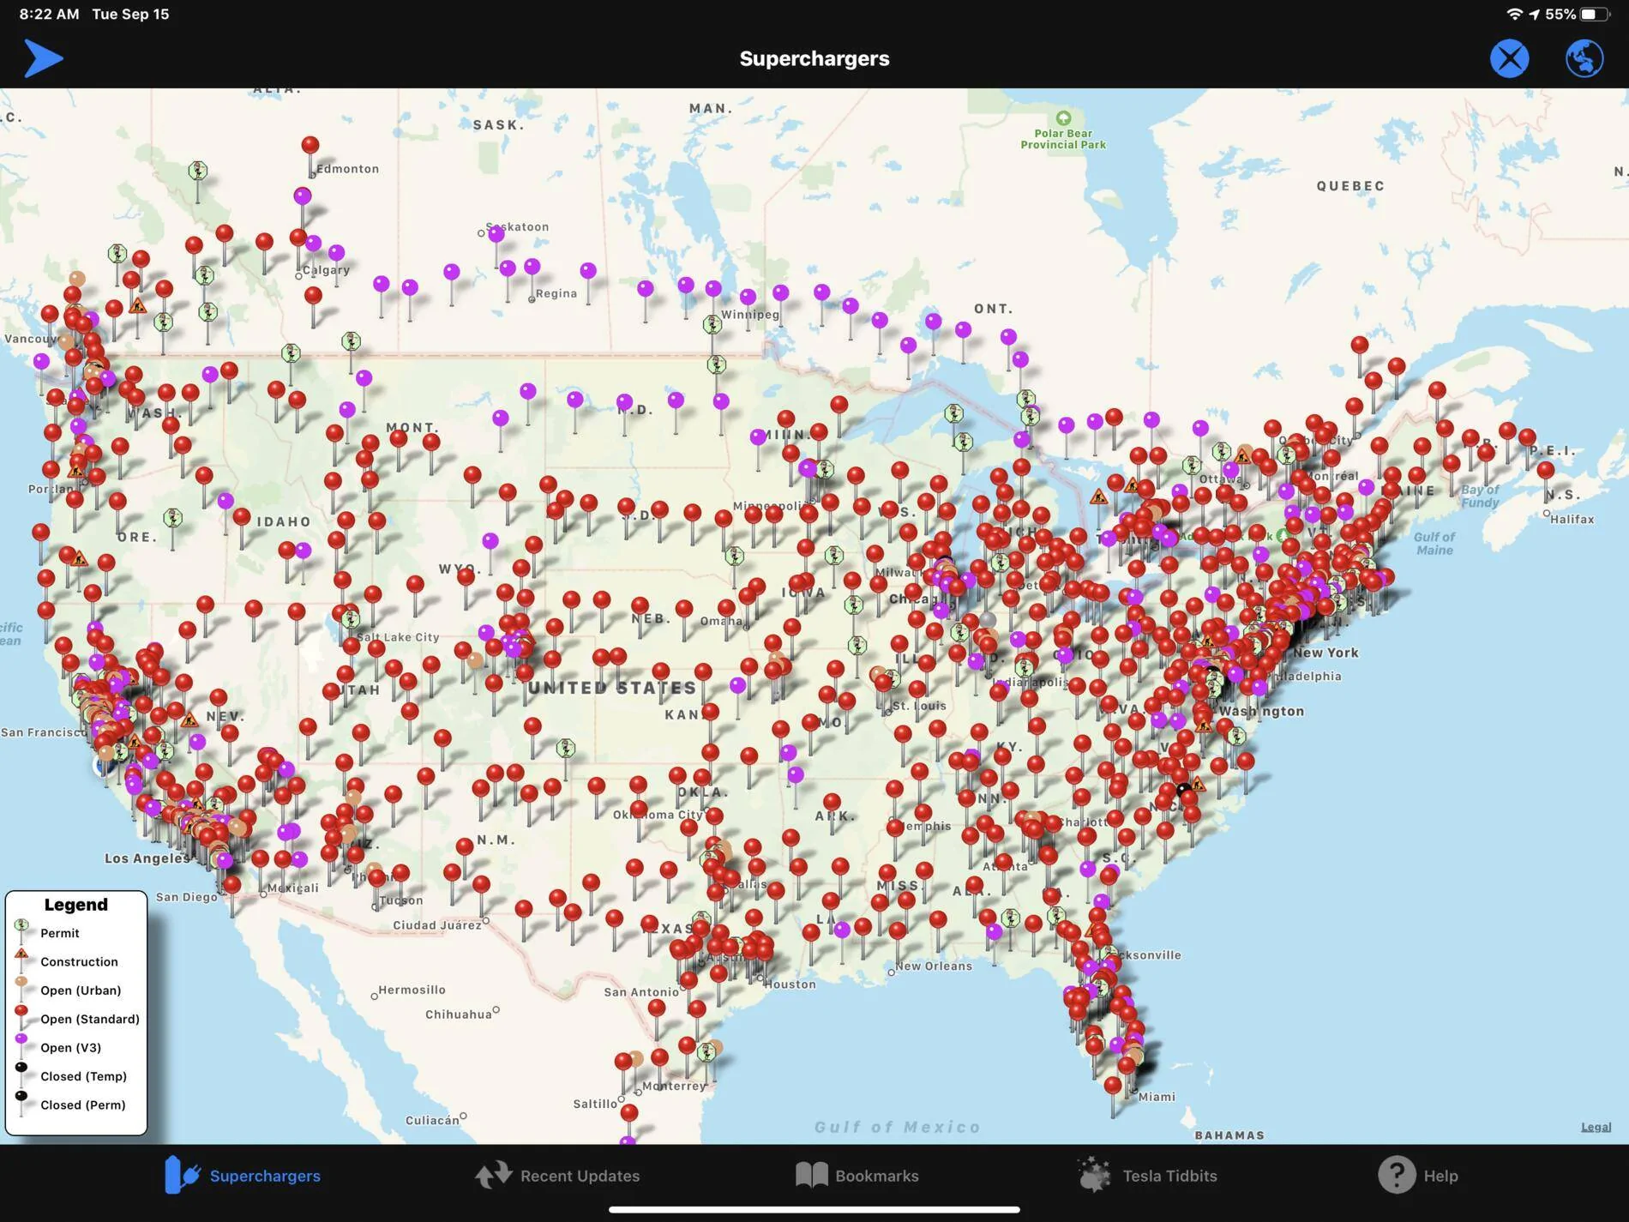
Task: Select the purple pin in Wyoming
Action: pos(490,541)
